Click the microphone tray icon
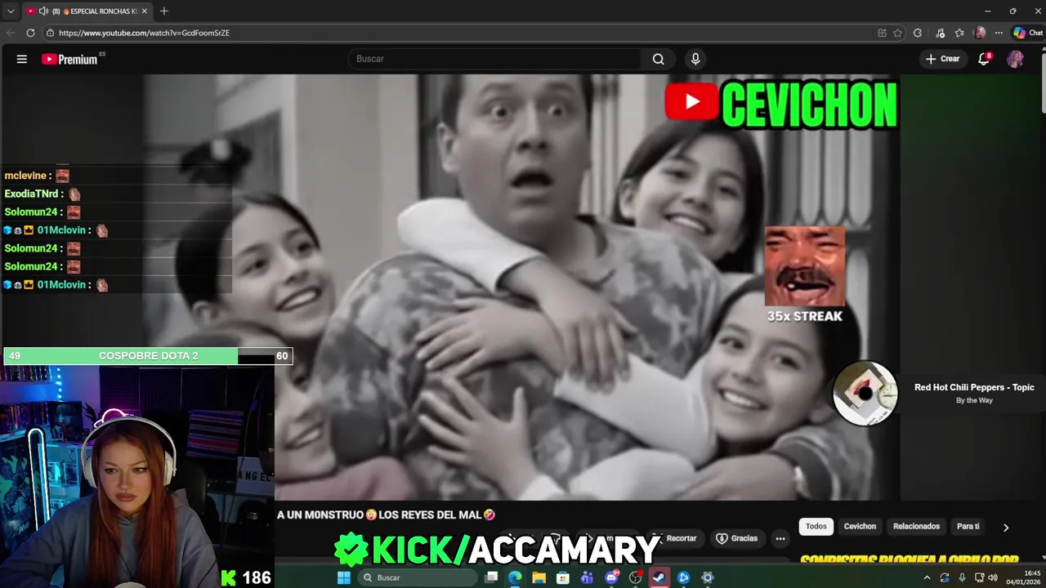The image size is (1046, 588). pyautogui.click(x=962, y=577)
